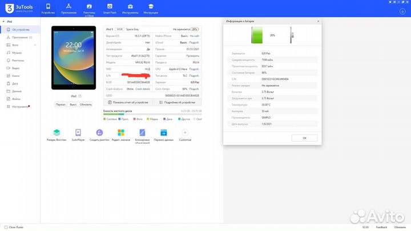Click Показать отчет об устройстве
Image resolution: width=411 pixels, height=231 pixels.
pos(128,103)
